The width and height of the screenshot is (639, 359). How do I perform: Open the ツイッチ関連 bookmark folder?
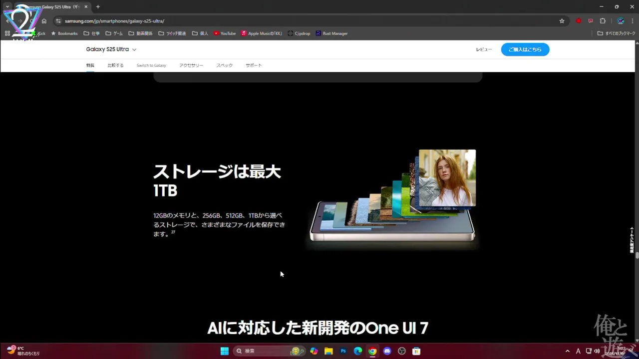(x=172, y=33)
